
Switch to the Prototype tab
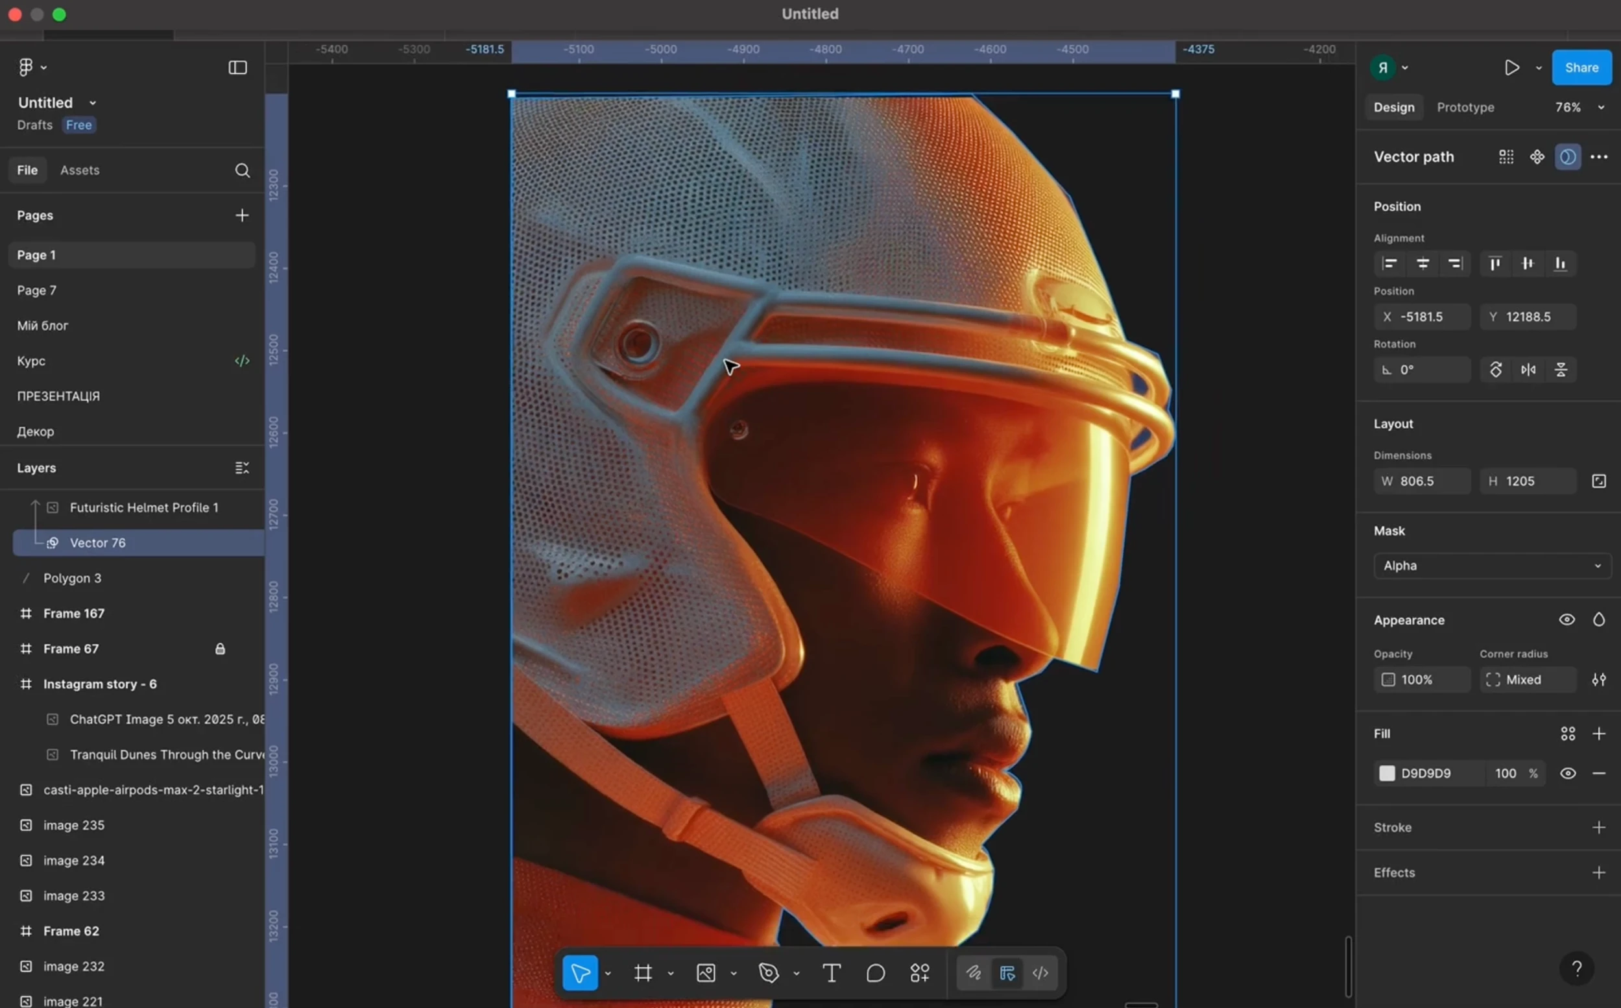[x=1465, y=107]
